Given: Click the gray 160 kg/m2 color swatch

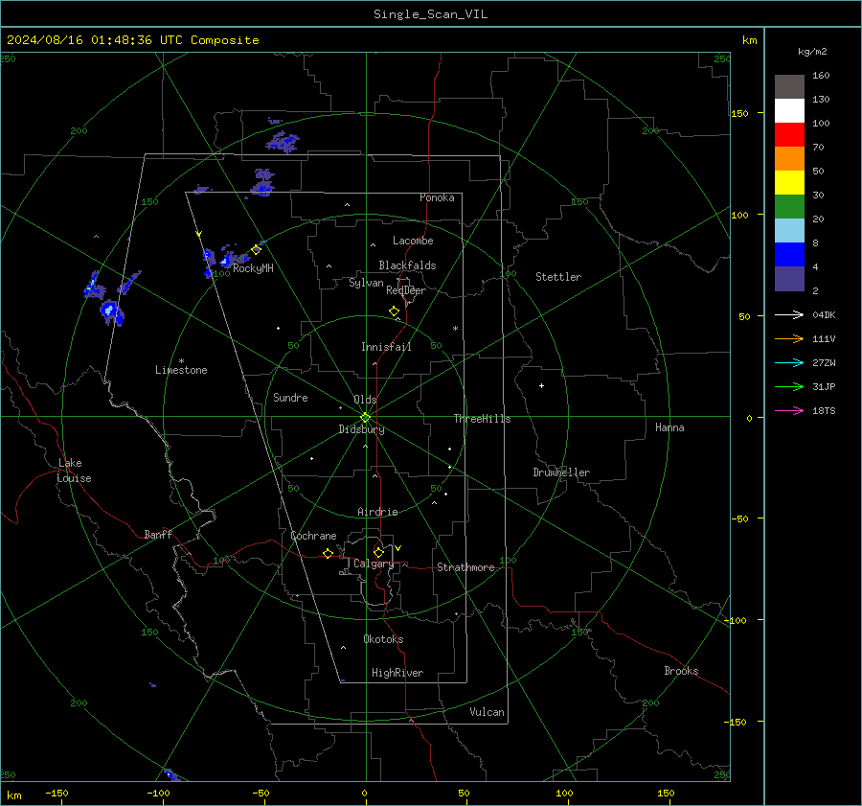Looking at the screenshot, I should [x=789, y=87].
